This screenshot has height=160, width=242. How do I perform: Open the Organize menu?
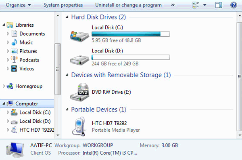(x=18, y=5)
